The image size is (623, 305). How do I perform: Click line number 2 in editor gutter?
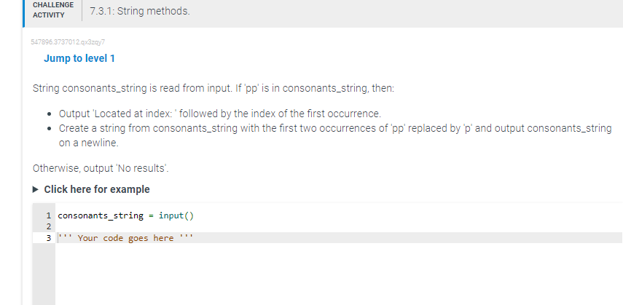pos(49,227)
